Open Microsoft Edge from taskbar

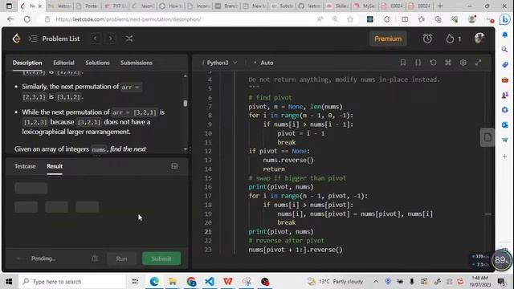154,282
